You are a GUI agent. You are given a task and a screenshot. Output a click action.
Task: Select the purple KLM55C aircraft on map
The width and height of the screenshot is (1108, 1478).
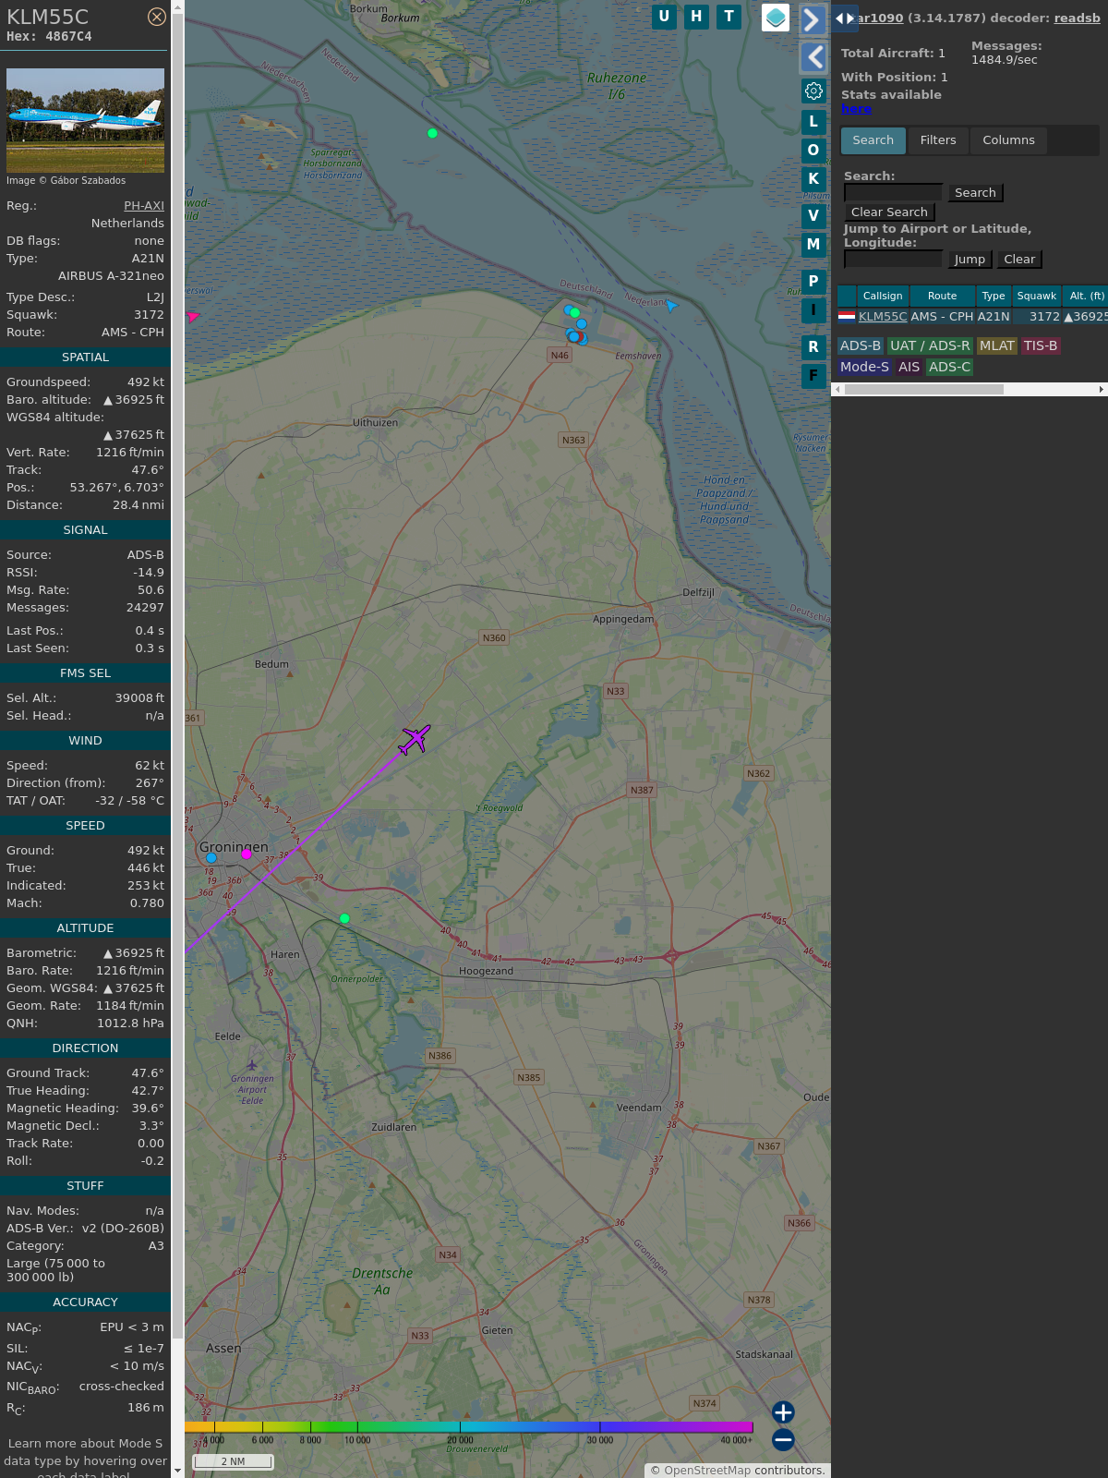(x=415, y=739)
